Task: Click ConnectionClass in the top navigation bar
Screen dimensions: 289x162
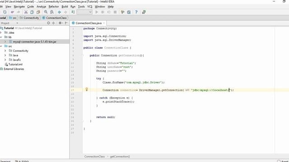Action: tap(55, 18)
